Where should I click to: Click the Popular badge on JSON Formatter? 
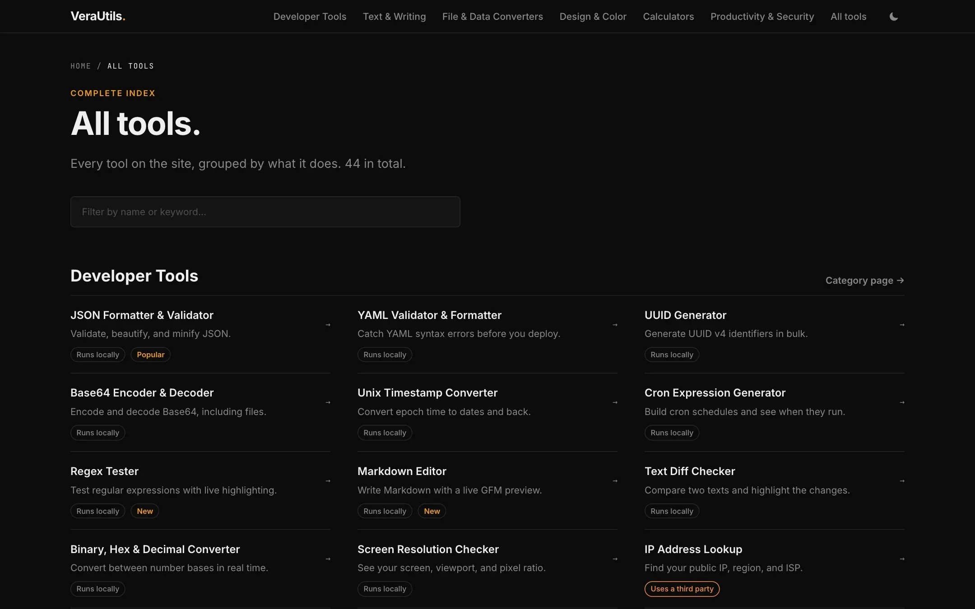tap(150, 355)
